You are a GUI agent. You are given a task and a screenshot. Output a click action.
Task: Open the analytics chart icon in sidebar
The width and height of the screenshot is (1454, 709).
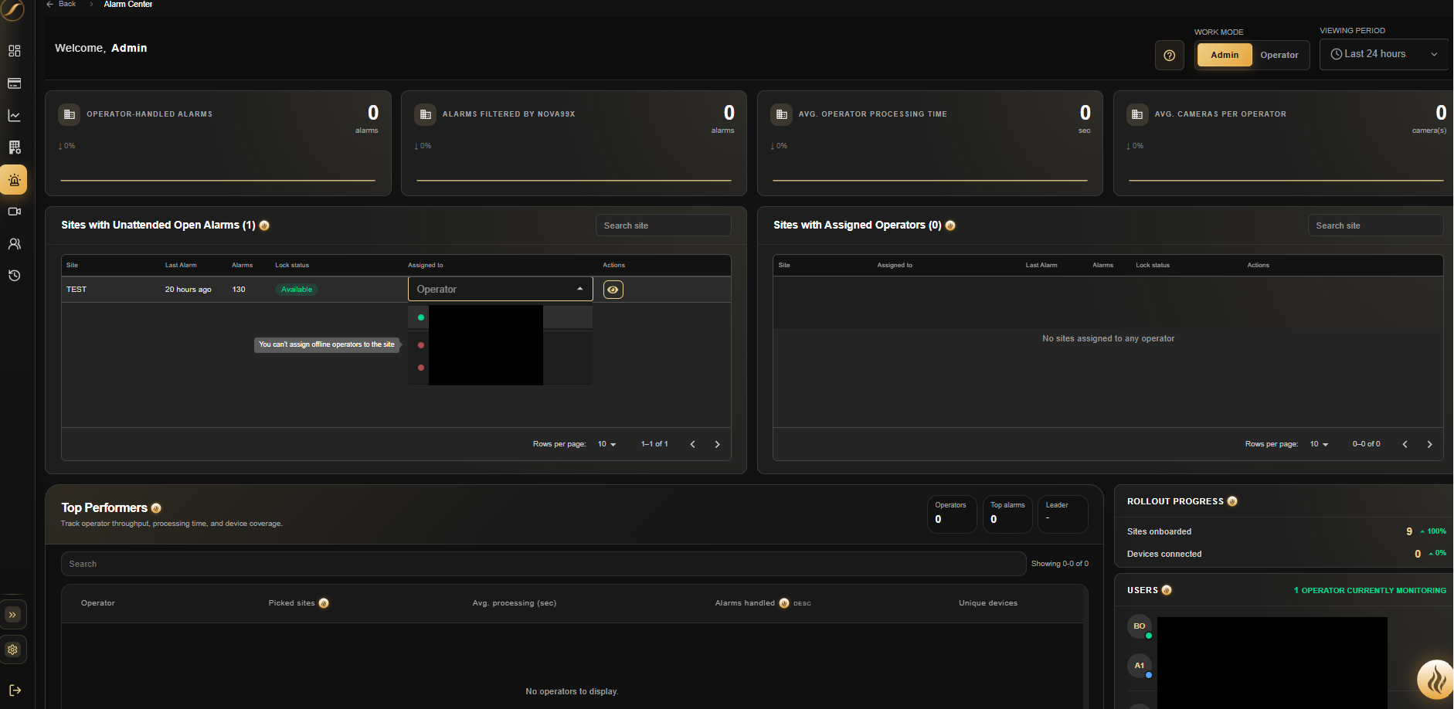point(14,116)
